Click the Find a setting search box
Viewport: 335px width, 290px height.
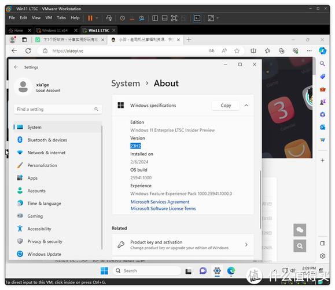[x=58, y=109]
